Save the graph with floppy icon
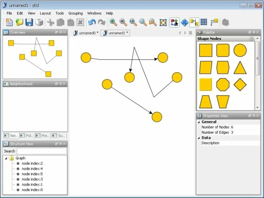This screenshot has height=198, width=264. tap(29, 22)
